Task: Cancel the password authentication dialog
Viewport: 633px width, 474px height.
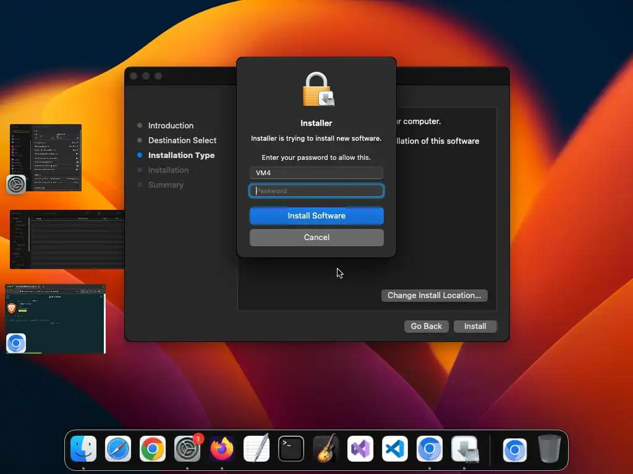Action: (316, 238)
